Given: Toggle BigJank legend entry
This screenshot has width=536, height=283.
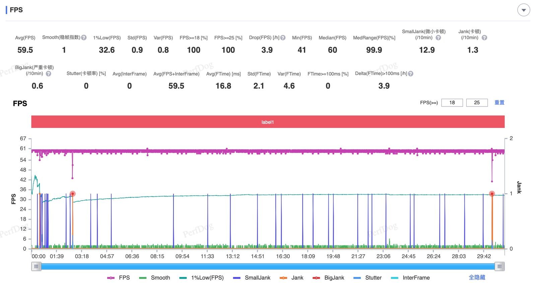Looking at the screenshot, I should (x=328, y=278).
